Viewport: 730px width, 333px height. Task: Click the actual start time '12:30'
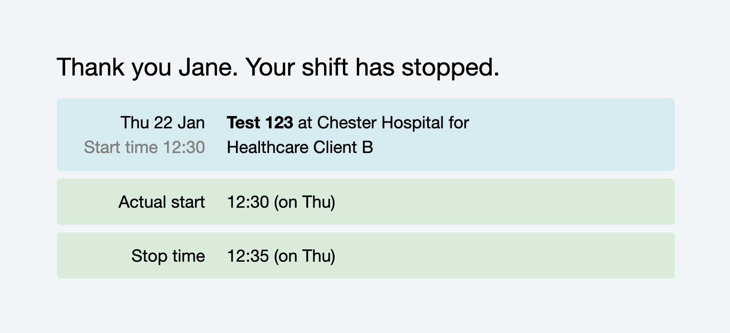click(248, 202)
